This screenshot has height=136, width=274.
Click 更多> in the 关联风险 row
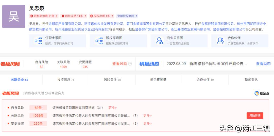coord(147,115)
